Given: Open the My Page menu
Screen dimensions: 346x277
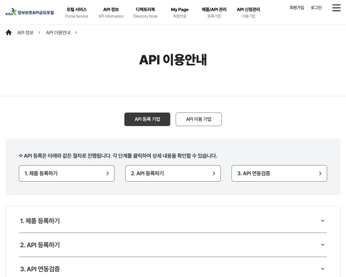Looking at the screenshot, I should 179,12.
